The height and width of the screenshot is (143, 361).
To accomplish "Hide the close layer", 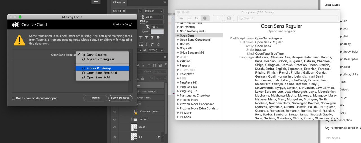I will 115,127.
